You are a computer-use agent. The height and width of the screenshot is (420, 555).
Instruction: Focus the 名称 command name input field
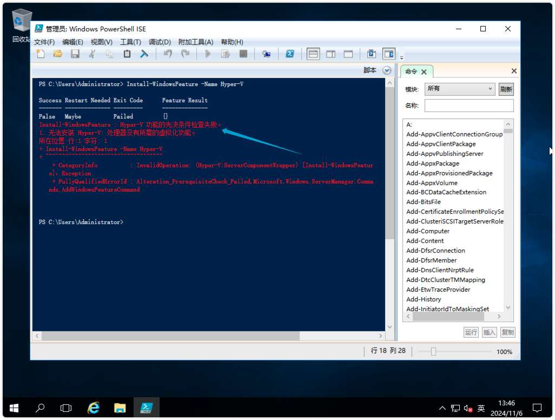469,106
